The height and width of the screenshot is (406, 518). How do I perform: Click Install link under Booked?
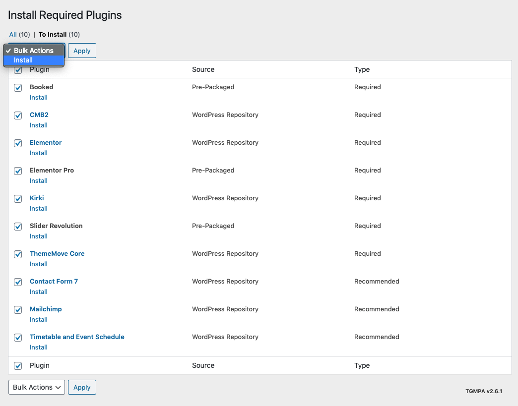(39, 97)
